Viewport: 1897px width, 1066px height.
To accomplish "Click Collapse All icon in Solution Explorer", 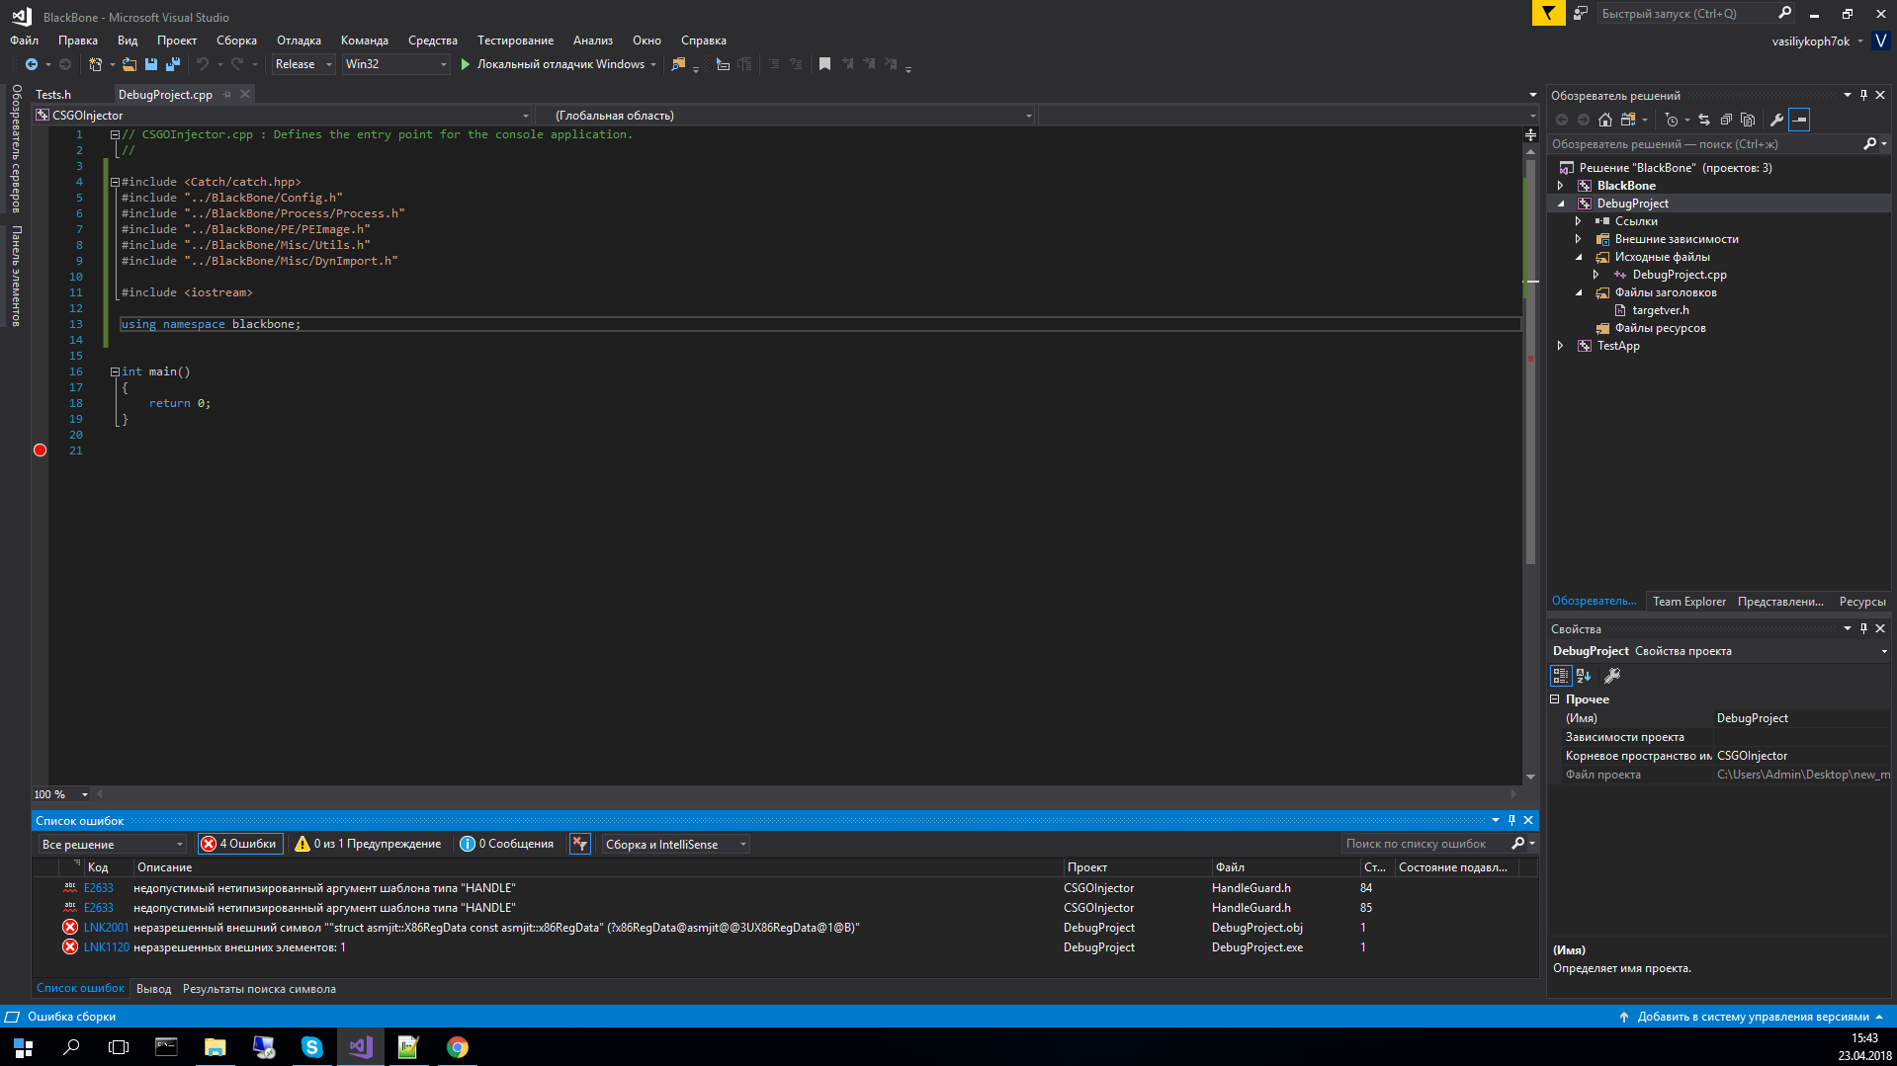I will 1726,120.
